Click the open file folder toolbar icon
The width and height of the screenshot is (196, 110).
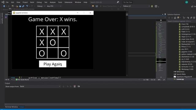click(x=17, y=6)
